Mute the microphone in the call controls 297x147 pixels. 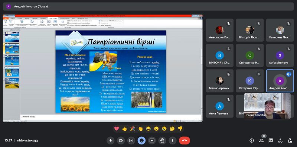(110, 140)
